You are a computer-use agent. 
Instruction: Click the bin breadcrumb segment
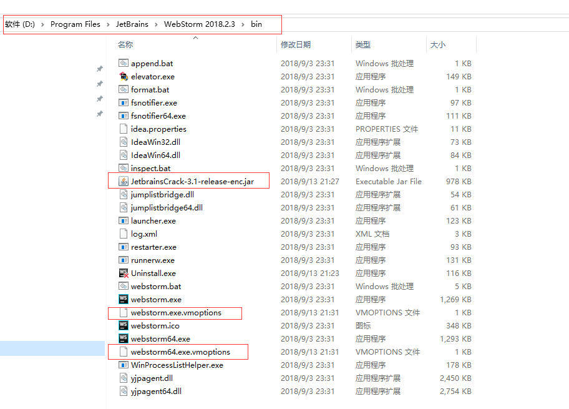256,24
